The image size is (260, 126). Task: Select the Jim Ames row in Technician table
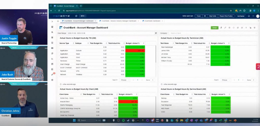tap(195, 54)
